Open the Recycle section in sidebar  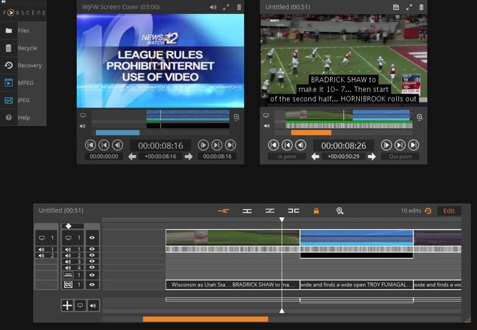(x=23, y=48)
